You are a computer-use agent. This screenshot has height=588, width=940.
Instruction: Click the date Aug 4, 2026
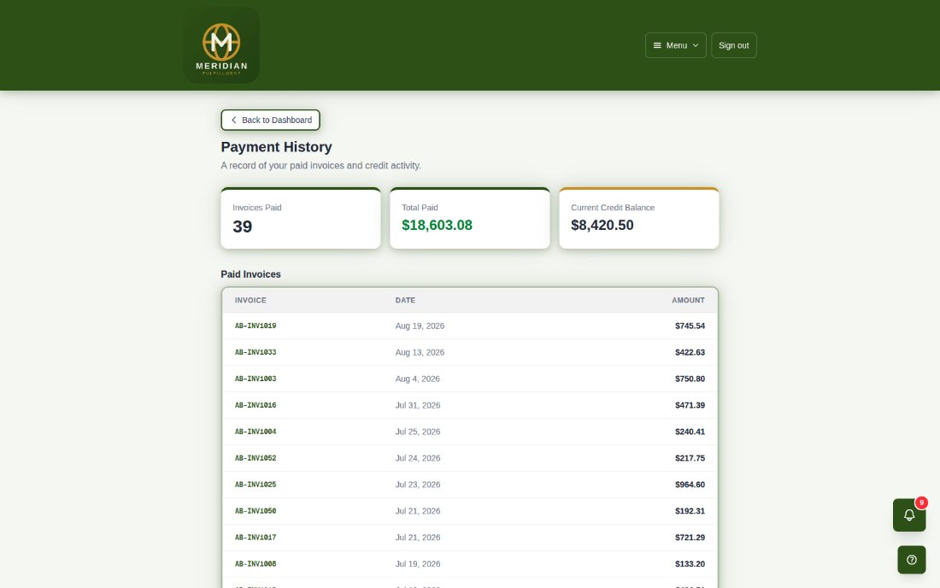(x=417, y=379)
